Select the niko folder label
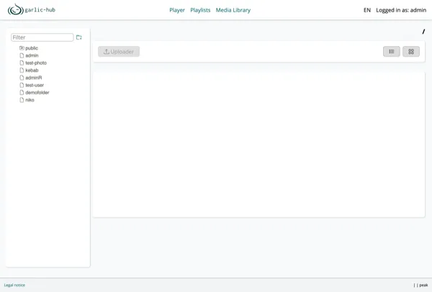 point(30,100)
